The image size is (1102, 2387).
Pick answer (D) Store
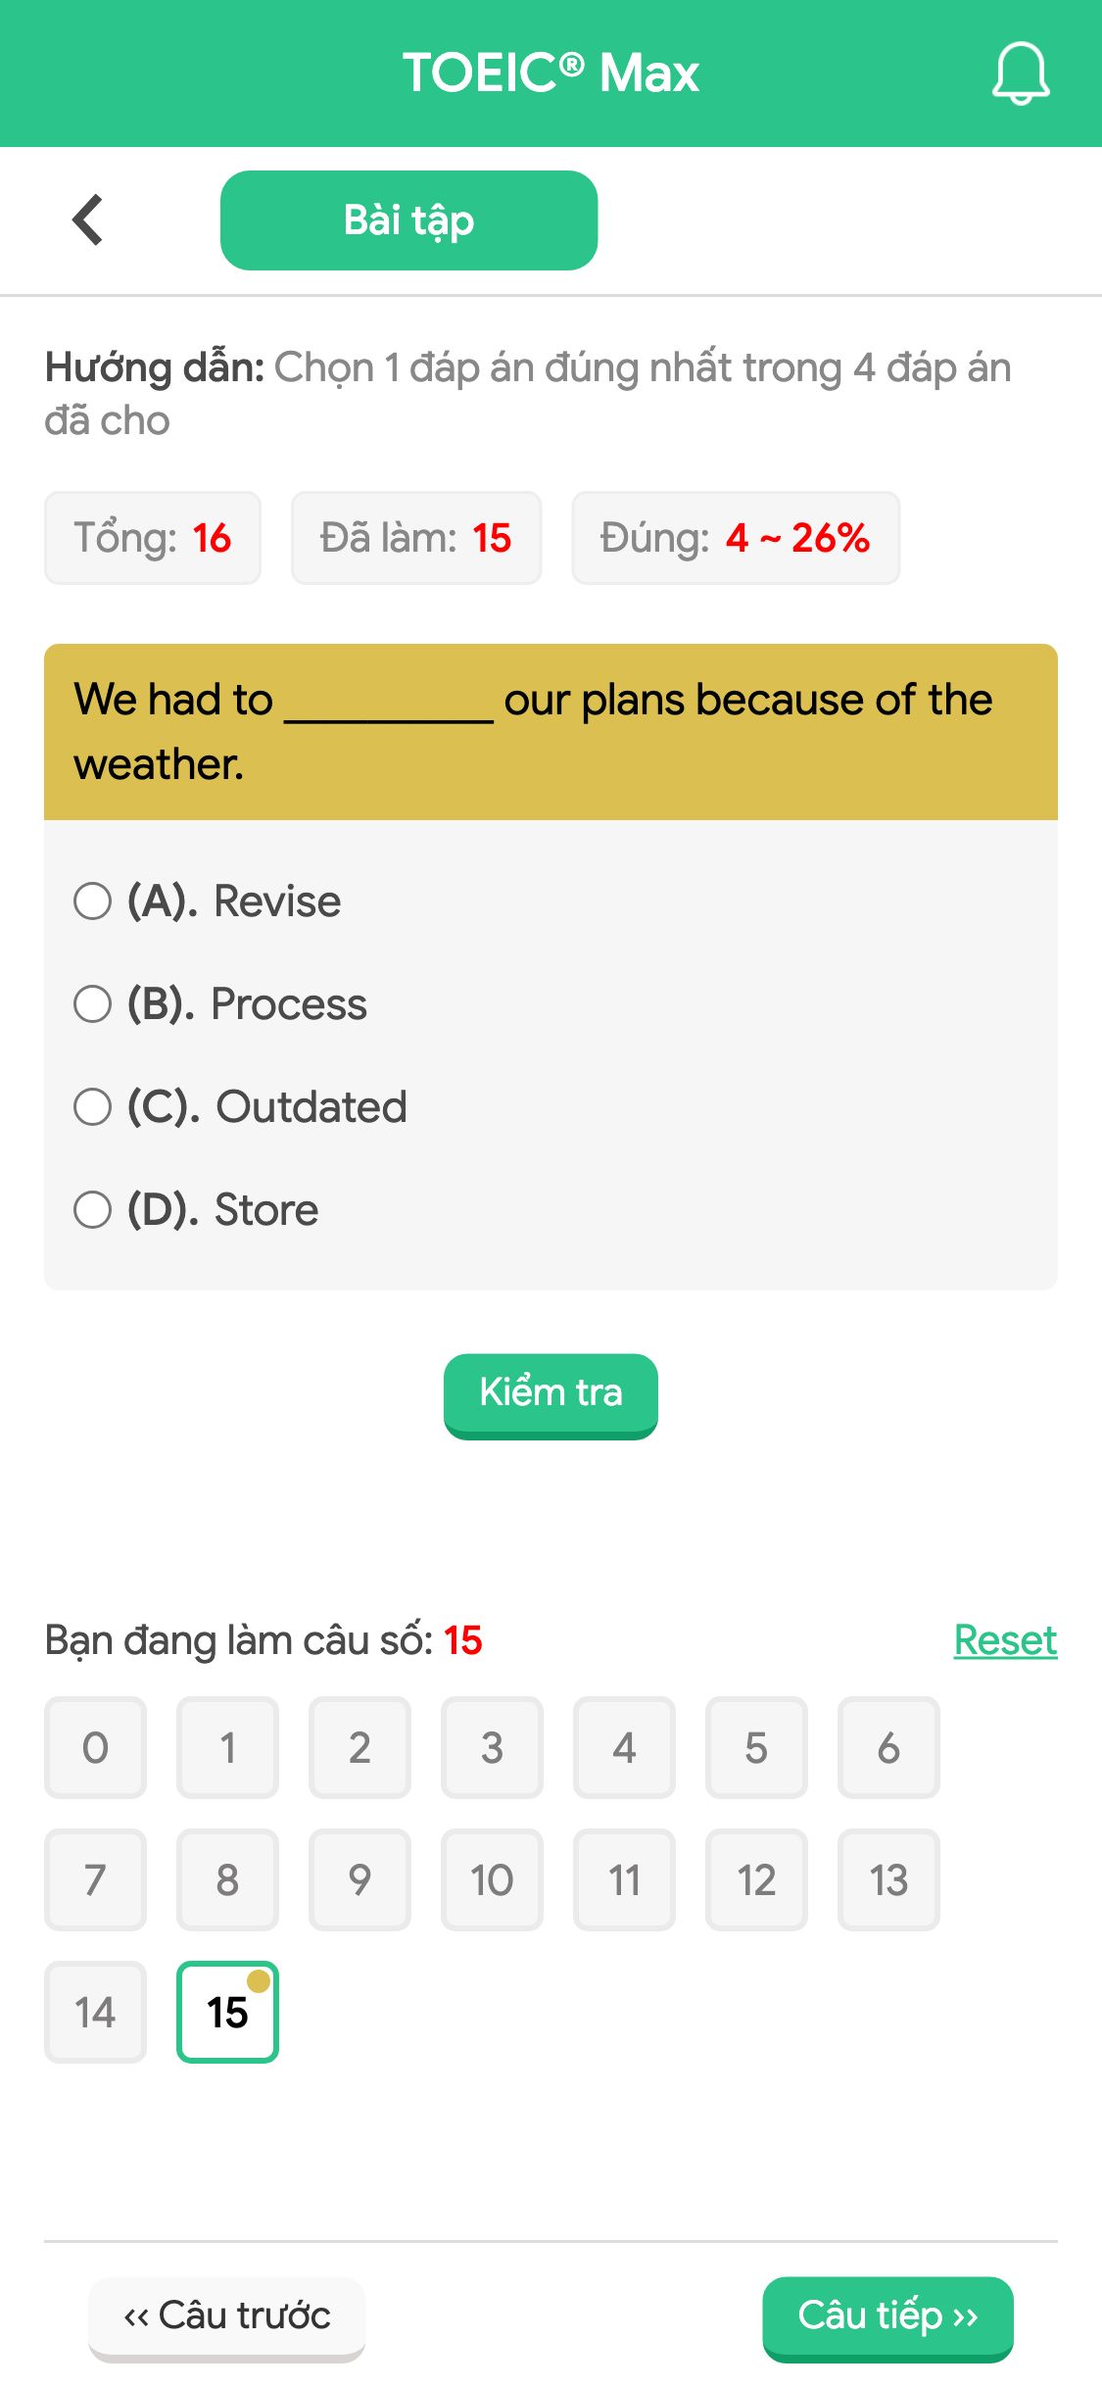[x=196, y=1209]
